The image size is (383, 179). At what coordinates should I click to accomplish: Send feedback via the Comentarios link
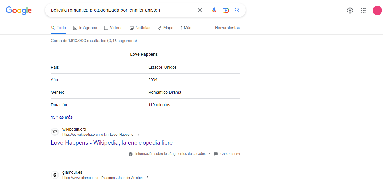point(230,154)
